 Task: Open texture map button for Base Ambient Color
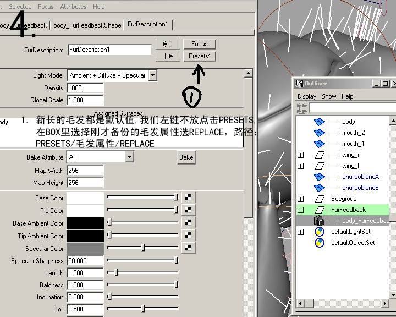(188, 222)
